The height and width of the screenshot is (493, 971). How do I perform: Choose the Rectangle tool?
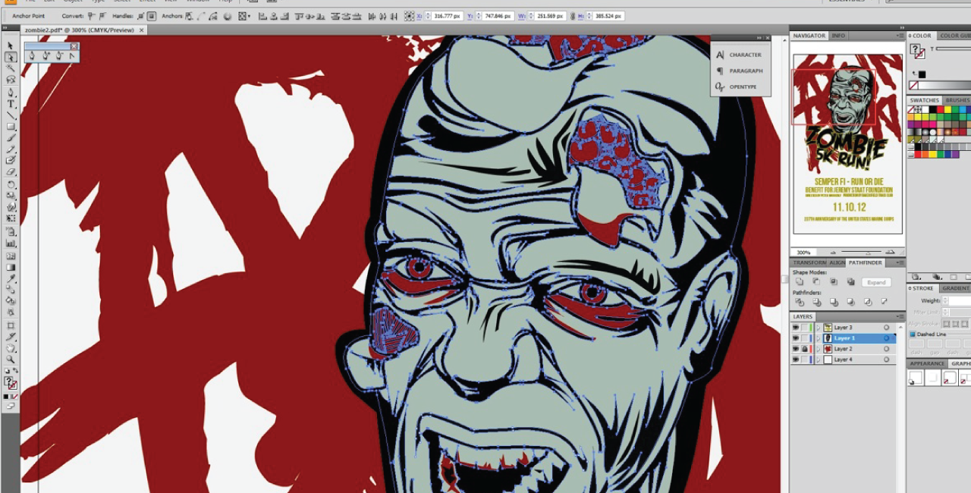point(11,126)
